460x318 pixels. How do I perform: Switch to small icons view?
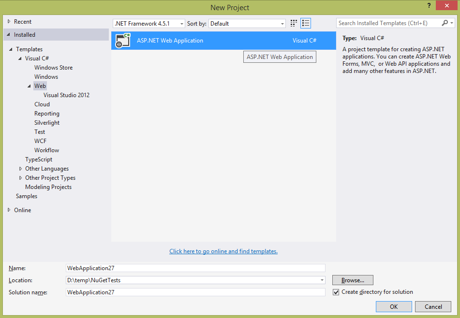click(x=294, y=24)
